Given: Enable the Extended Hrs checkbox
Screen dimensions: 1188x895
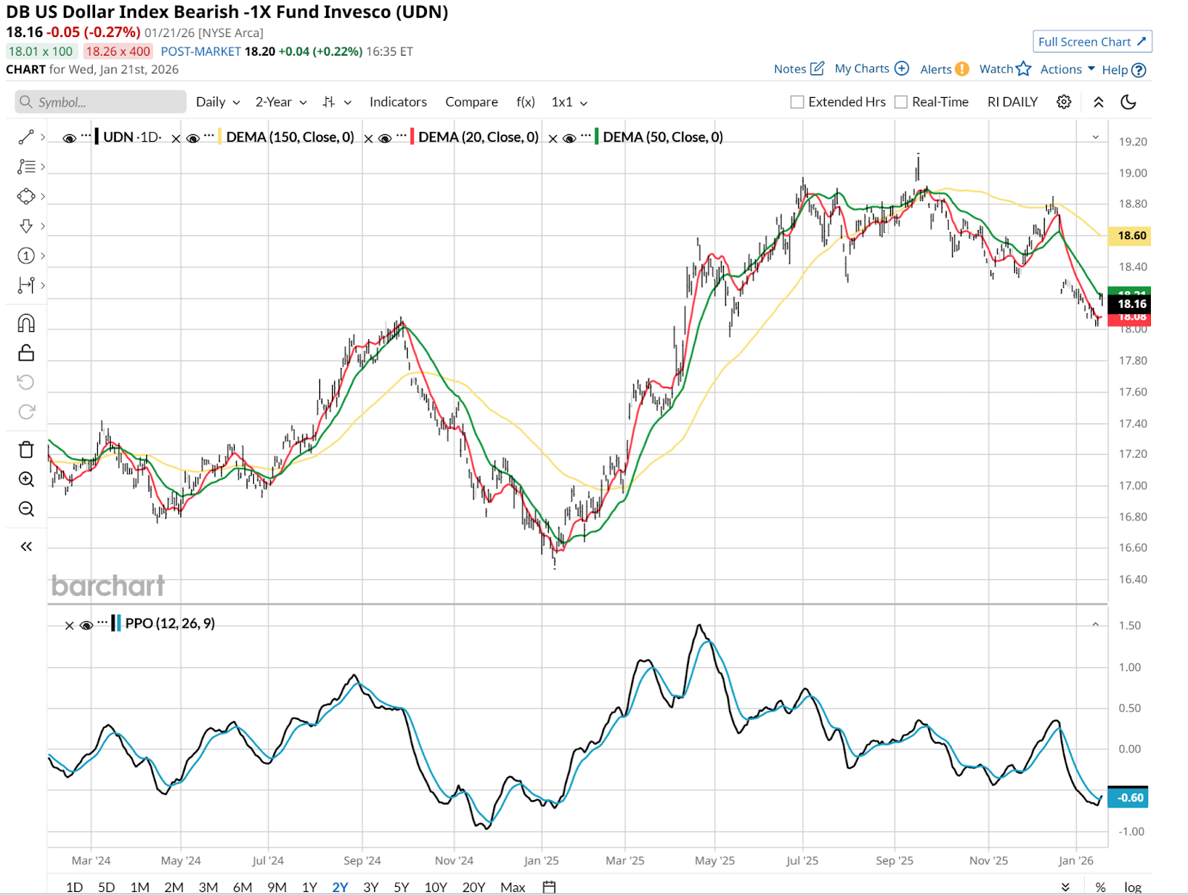Looking at the screenshot, I should (x=797, y=102).
